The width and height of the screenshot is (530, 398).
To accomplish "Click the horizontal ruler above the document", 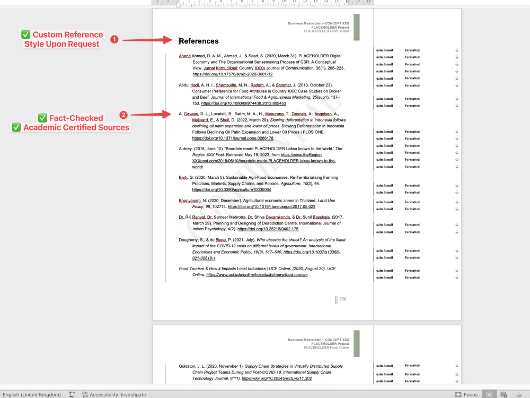I will [265, 3].
